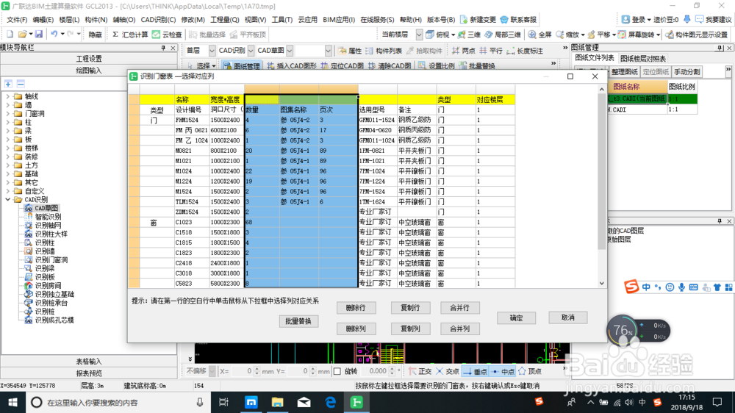Image resolution: width=735 pixels, height=413 pixels.
Task: Click 确定 button in dialog
Action: [x=516, y=318]
